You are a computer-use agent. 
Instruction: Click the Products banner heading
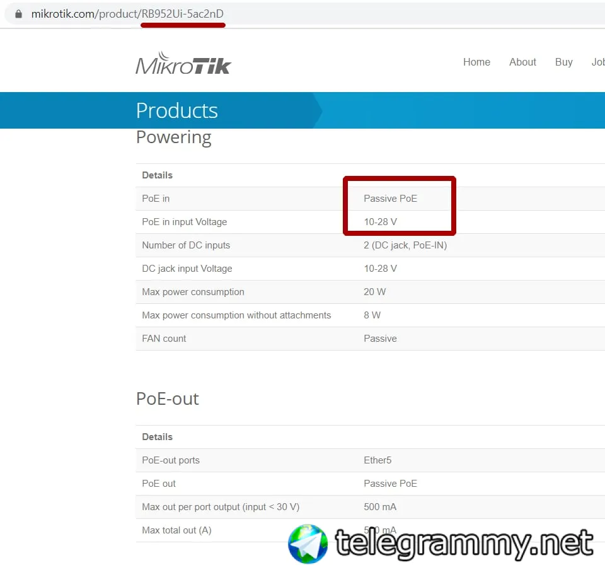176,111
